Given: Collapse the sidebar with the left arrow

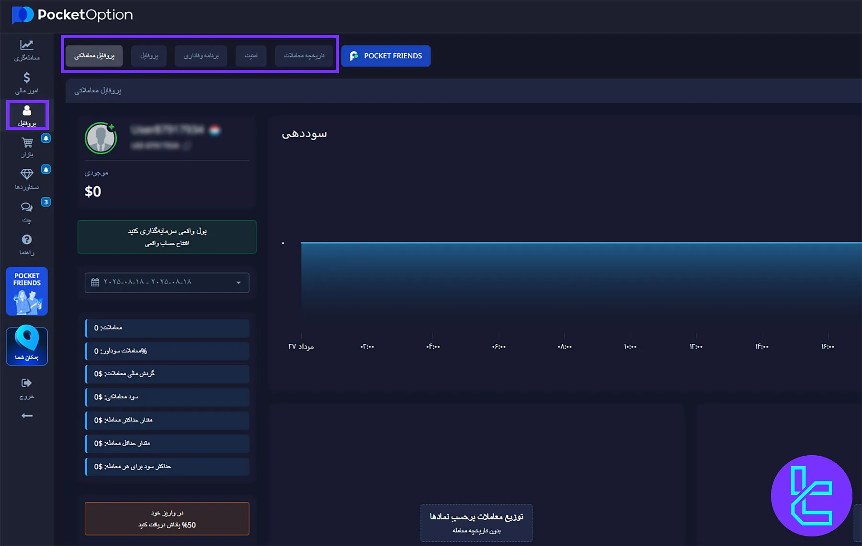Looking at the screenshot, I should (27, 415).
